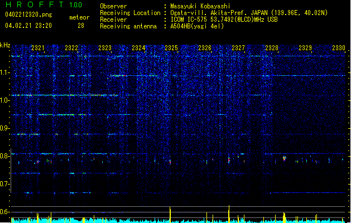This screenshot has width=351, height=223.
Task: Click the meteor echo blob at 2325
Action: point(170,162)
